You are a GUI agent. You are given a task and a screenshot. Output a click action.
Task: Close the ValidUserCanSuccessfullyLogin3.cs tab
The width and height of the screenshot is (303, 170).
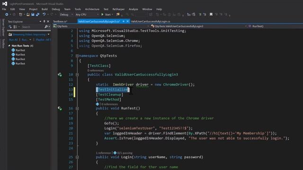point(127,21)
